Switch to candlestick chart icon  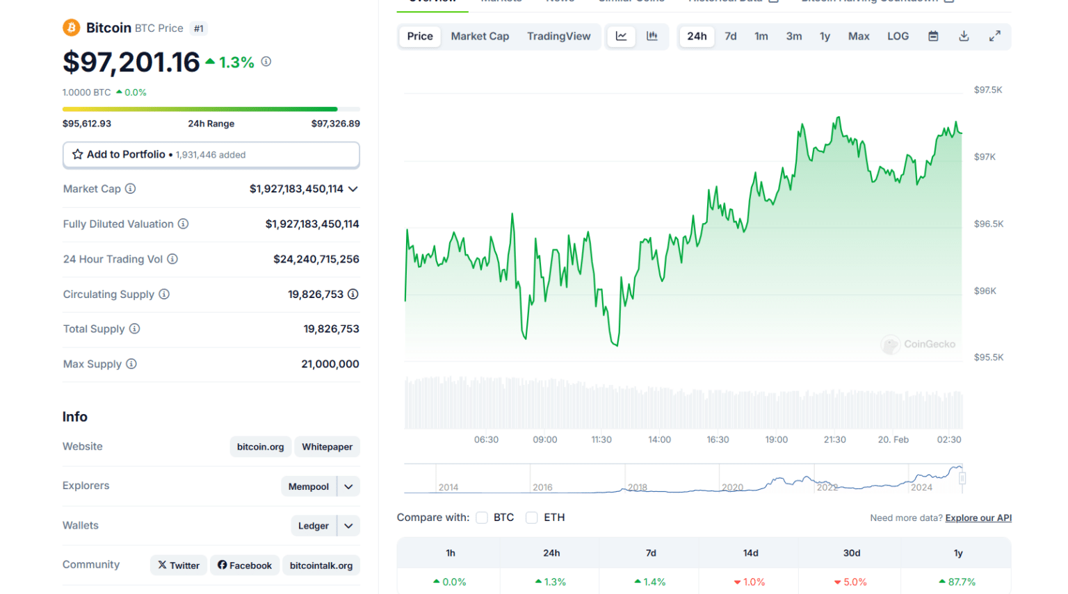point(652,36)
